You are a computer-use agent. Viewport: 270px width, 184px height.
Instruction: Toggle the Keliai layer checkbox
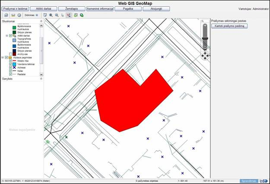pyautogui.click(x=10, y=71)
